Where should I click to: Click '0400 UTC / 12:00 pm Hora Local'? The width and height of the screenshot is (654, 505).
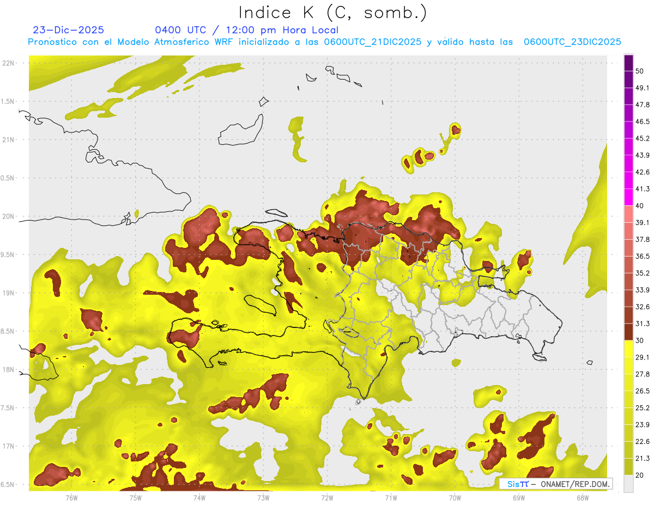[246, 30]
